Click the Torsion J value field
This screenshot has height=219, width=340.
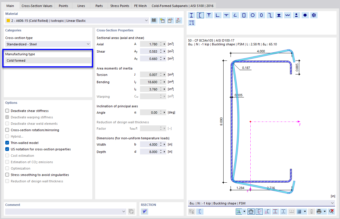[x=150, y=74]
